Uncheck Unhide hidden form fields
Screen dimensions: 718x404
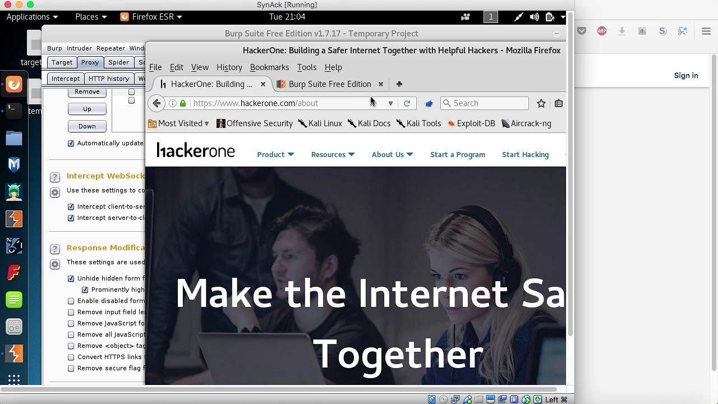[x=71, y=278]
